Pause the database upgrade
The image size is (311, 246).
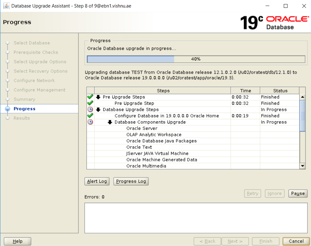(298, 193)
